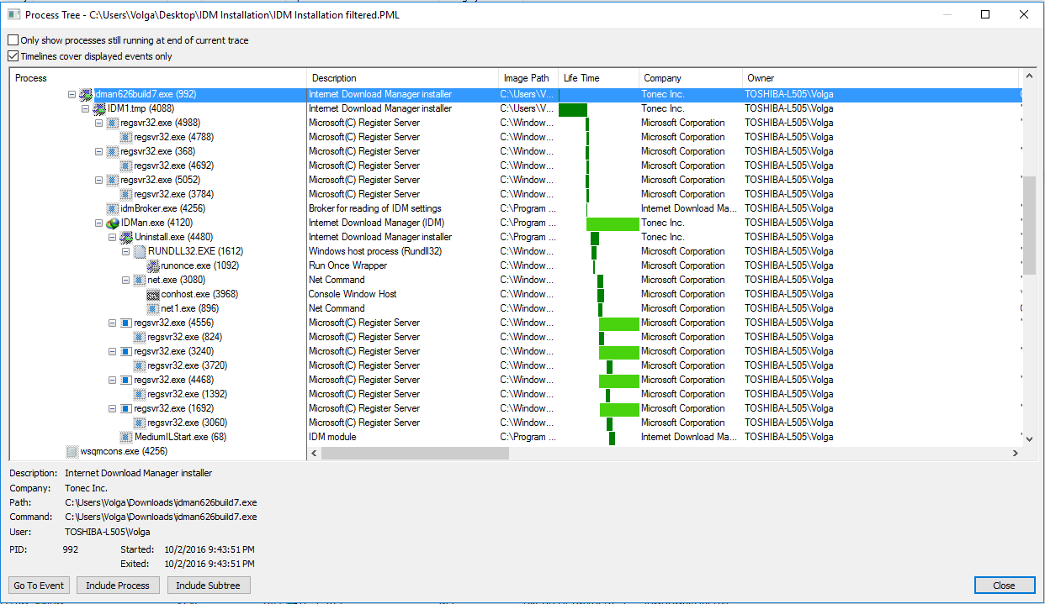This screenshot has width=1045, height=604.
Task: Click the Include Process button
Action: point(118,586)
